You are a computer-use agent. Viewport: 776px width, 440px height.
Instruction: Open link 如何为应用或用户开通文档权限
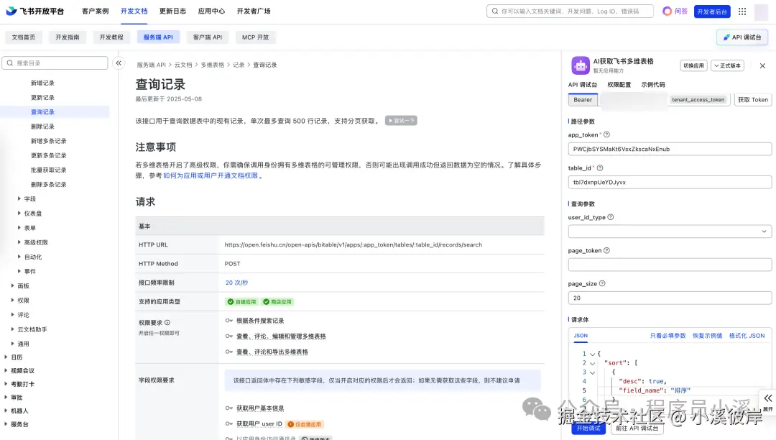tap(211, 175)
